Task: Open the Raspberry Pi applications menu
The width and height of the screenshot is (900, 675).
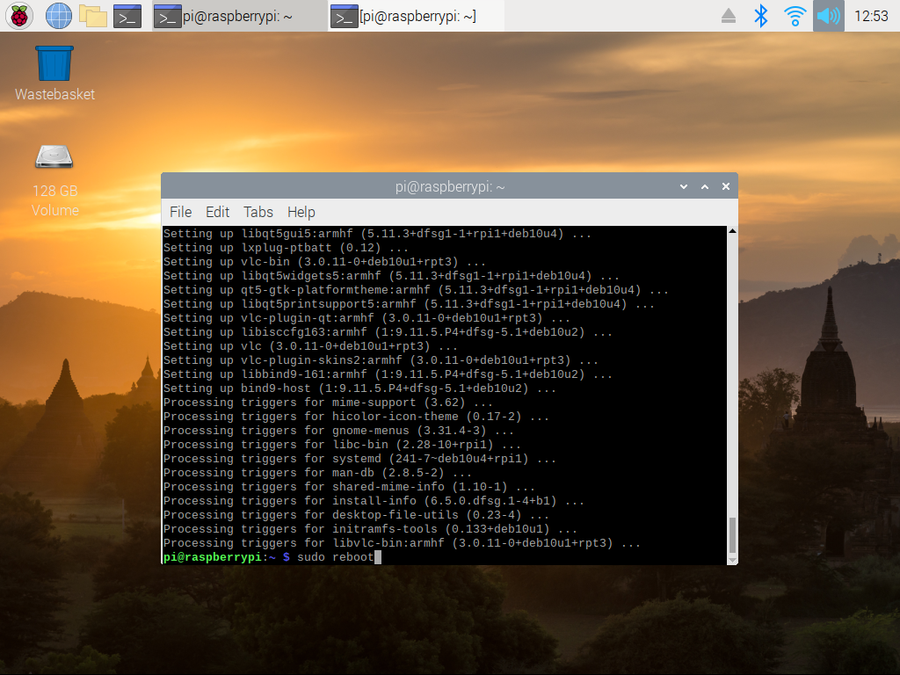Action: coord(19,16)
